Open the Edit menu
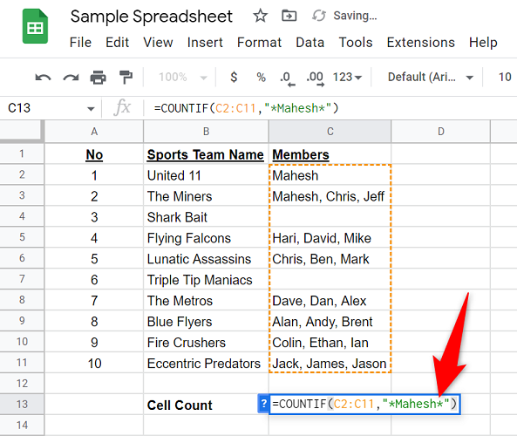Image resolution: width=517 pixels, height=436 pixels. [117, 43]
